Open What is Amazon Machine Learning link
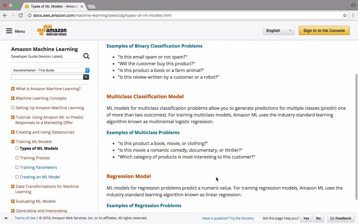 click(48, 89)
